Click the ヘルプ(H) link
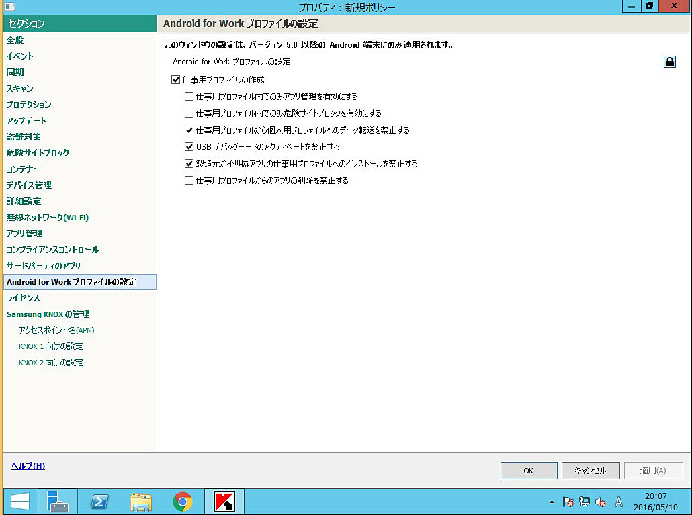 click(28, 466)
